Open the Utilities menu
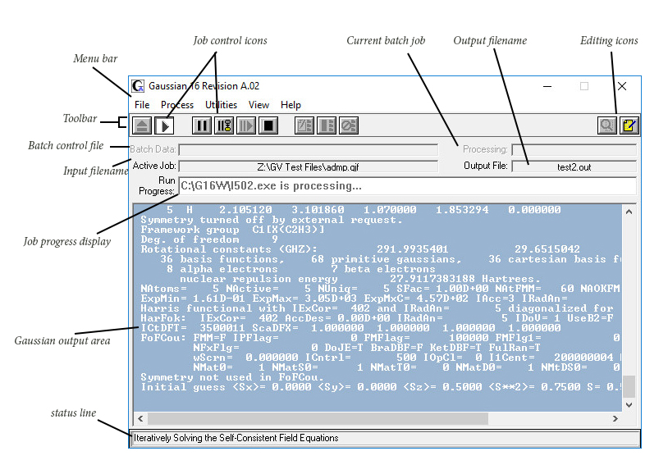Viewport: 668px width, 465px height. [x=221, y=105]
